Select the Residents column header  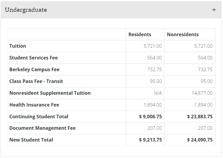(x=140, y=34)
